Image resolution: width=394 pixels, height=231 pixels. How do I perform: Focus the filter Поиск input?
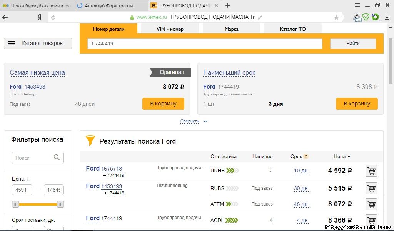(38, 158)
